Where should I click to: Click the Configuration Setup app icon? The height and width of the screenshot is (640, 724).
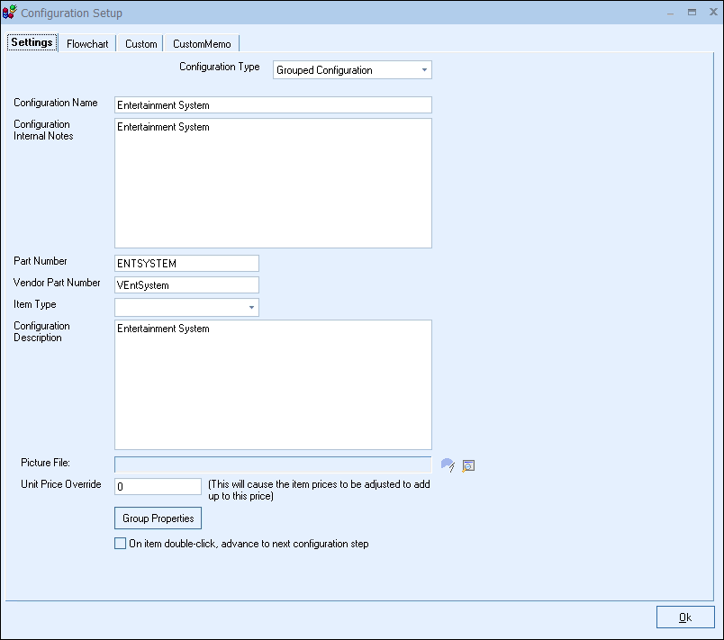pos(10,14)
